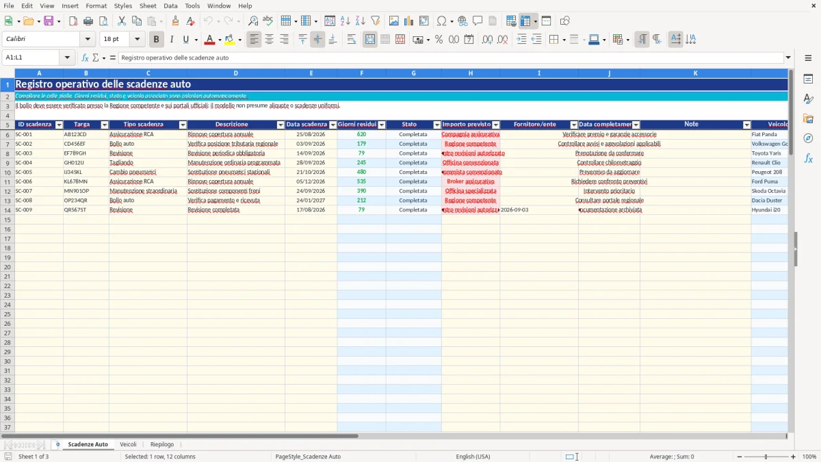
Task: Toggle Freeze Rows and Columns
Action: (x=526, y=21)
